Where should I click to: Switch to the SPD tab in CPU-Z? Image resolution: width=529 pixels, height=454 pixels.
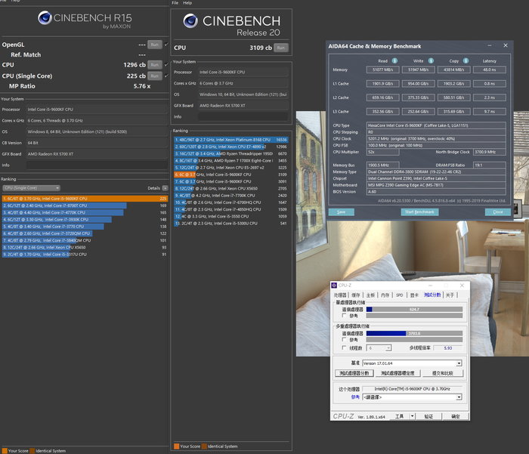(398, 295)
